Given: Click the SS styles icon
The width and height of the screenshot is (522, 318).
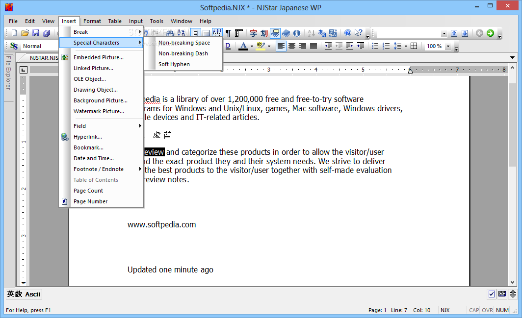Looking at the screenshot, I should pos(14,46).
